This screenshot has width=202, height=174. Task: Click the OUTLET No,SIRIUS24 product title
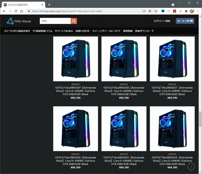point(172,161)
